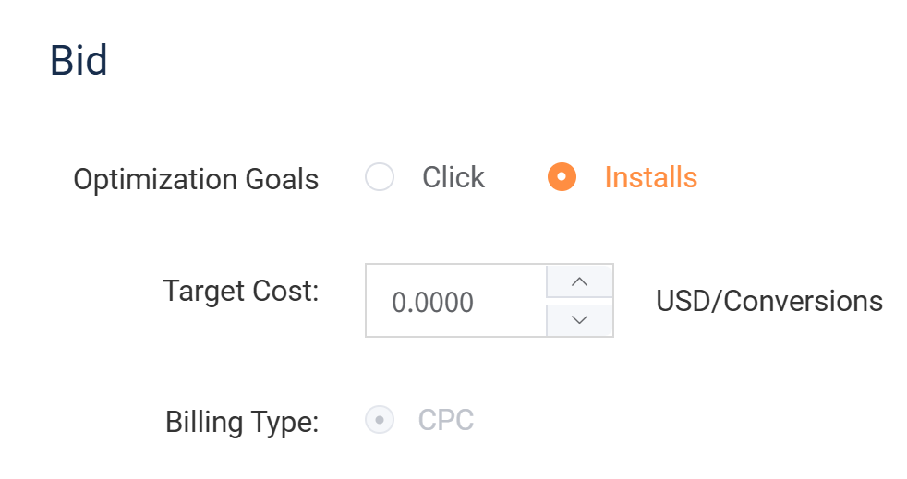907x479 pixels.
Task: Decrease Target Cost using the down arrow
Action: click(x=580, y=320)
